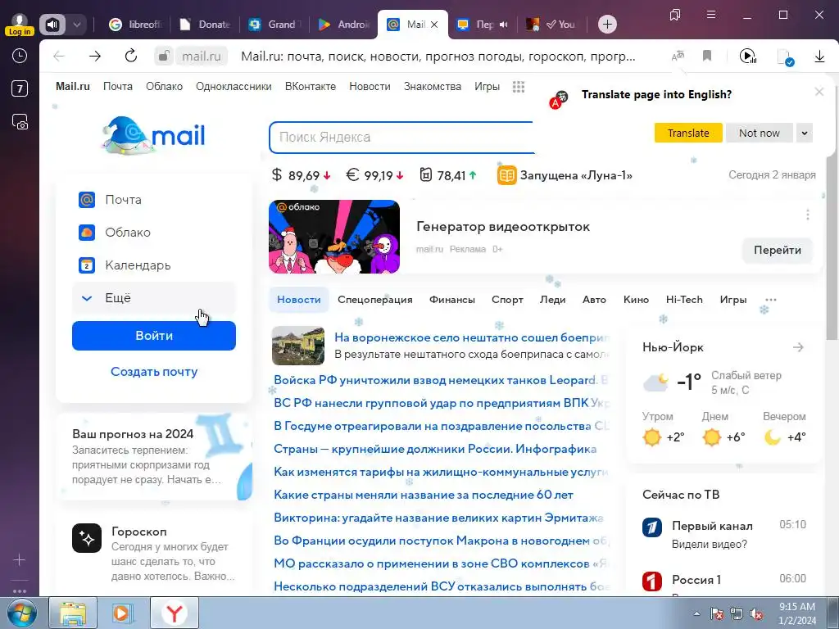The image size is (839, 629).
Task: Open the tab counter showing 7
Action: click(20, 88)
